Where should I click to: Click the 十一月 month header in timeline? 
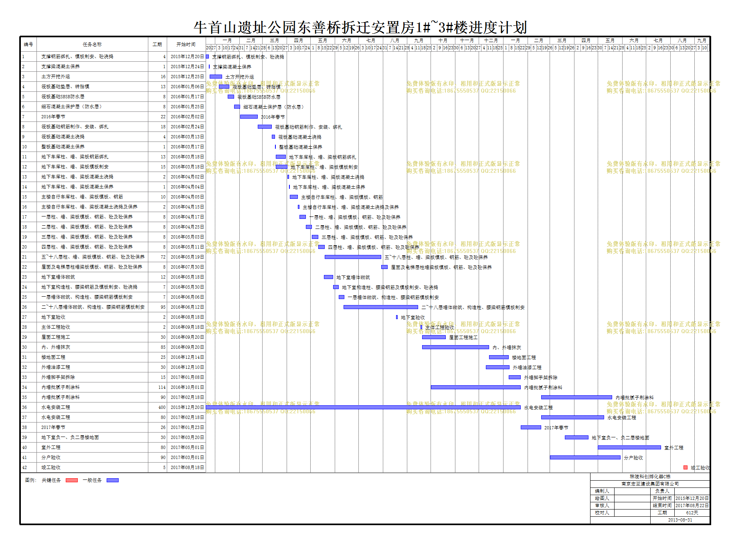[x=467, y=40]
